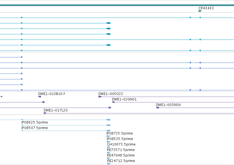Select the DME1-017L20 label
The image size is (234, 165).
coord(56,110)
